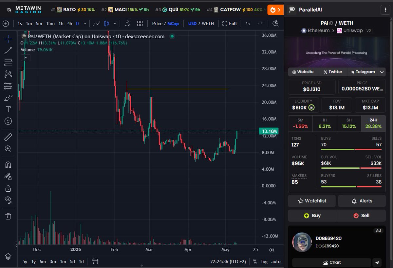393x268 pixels.
Task: Switch chart to Price mode
Action: (157, 24)
